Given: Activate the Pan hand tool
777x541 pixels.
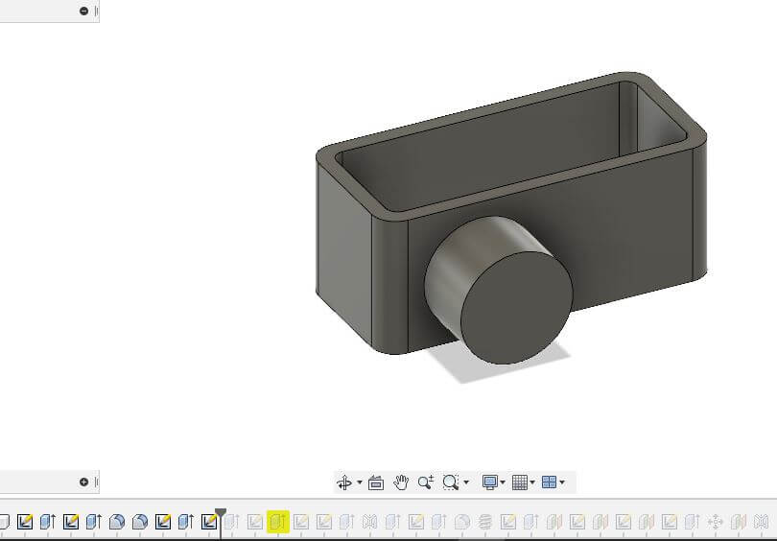Looking at the screenshot, I should 400,482.
